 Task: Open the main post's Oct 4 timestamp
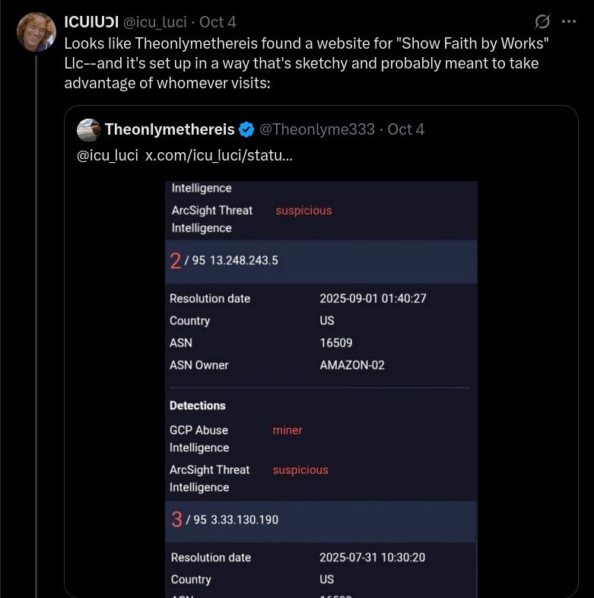[x=218, y=22]
